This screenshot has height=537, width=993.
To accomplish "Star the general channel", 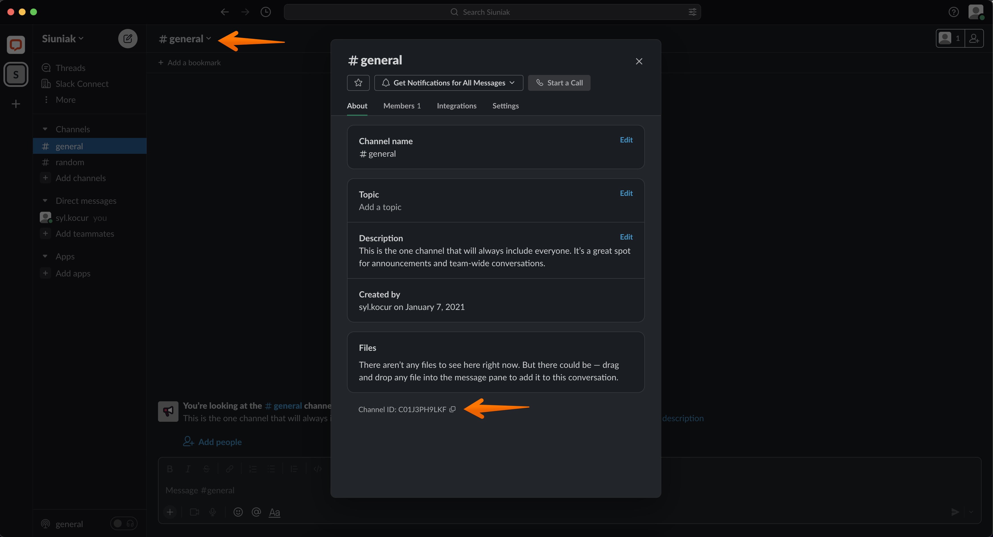I will pos(358,83).
